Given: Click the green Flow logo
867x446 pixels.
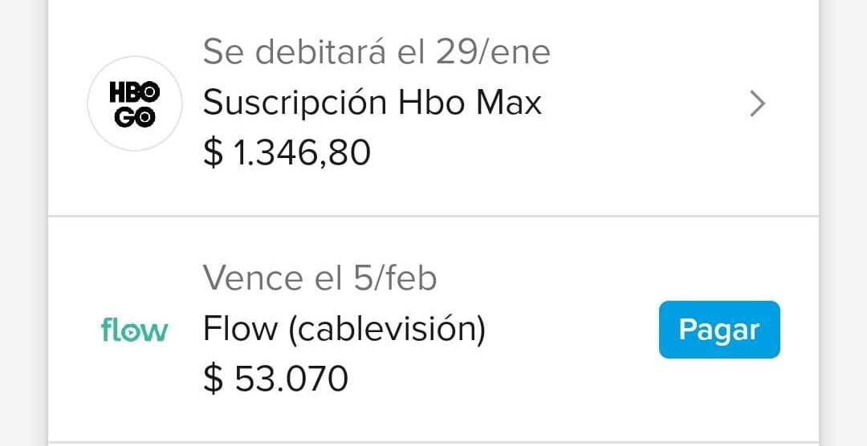Looking at the screenshot, I should coord(134,330).
